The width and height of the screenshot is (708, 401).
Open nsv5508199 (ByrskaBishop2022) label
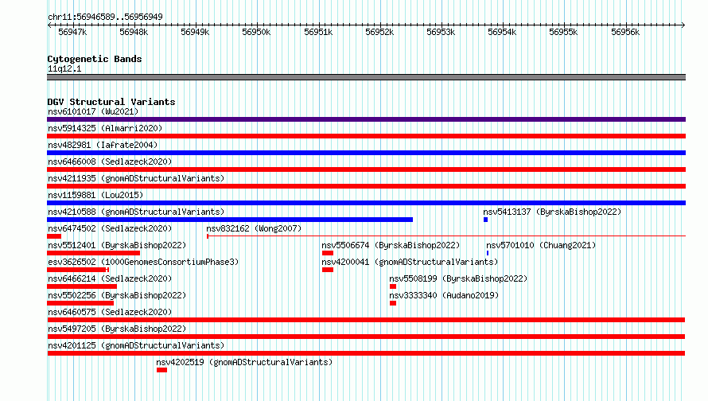(x=458, y=278)
